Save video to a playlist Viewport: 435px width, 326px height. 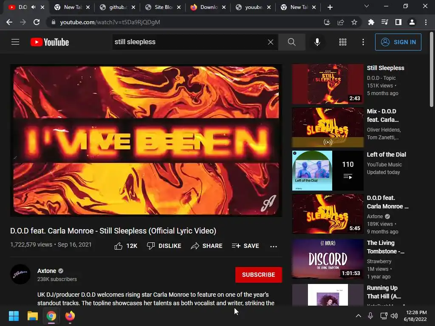[246, 246]
